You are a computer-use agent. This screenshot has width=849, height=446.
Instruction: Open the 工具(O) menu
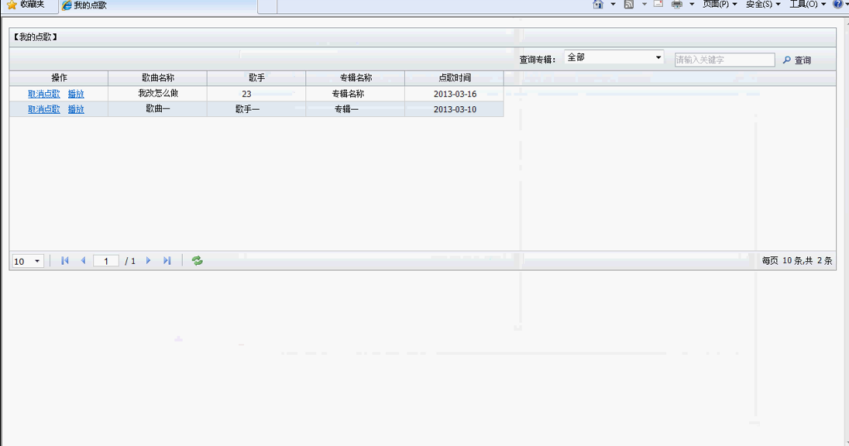pyautogui.click(x=807, y=5)
